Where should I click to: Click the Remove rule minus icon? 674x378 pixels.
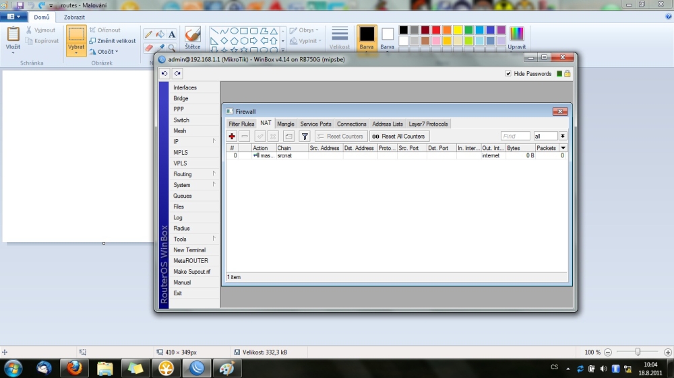tap(245, 137)
